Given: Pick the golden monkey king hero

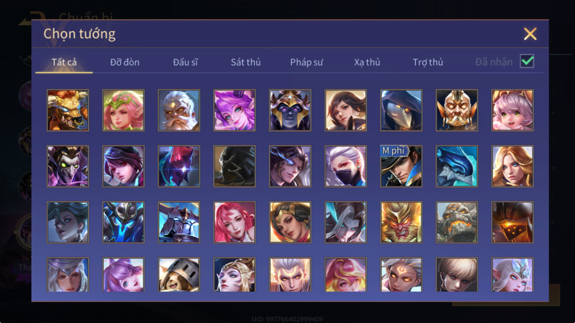Looking at the screenshot, I should coord(401,222).
